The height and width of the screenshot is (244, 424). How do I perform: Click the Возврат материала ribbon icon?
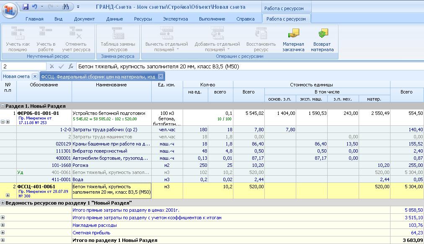click(322, 34)
